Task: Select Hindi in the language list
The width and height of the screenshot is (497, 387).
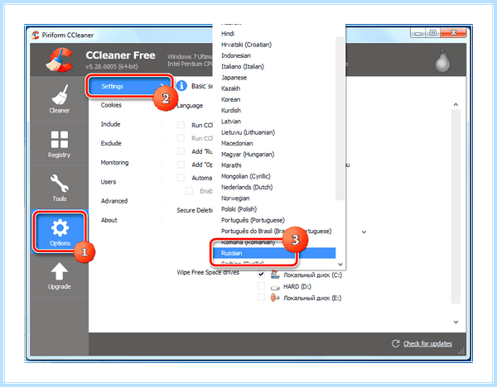Action: click(228, 34)
